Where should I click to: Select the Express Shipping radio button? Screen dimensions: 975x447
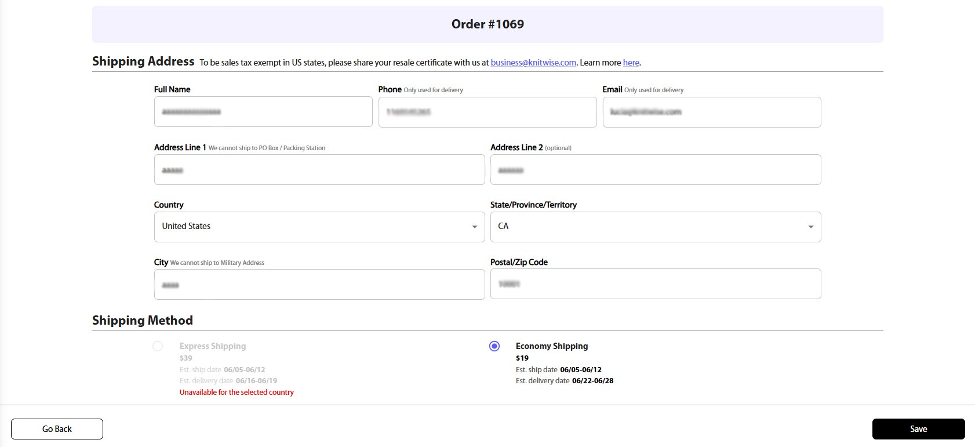click(158, 346)
